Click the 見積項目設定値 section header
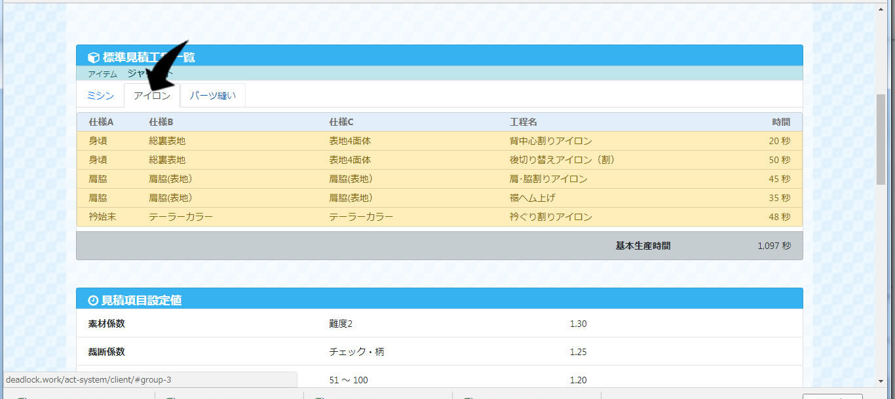 click(440, 299)
